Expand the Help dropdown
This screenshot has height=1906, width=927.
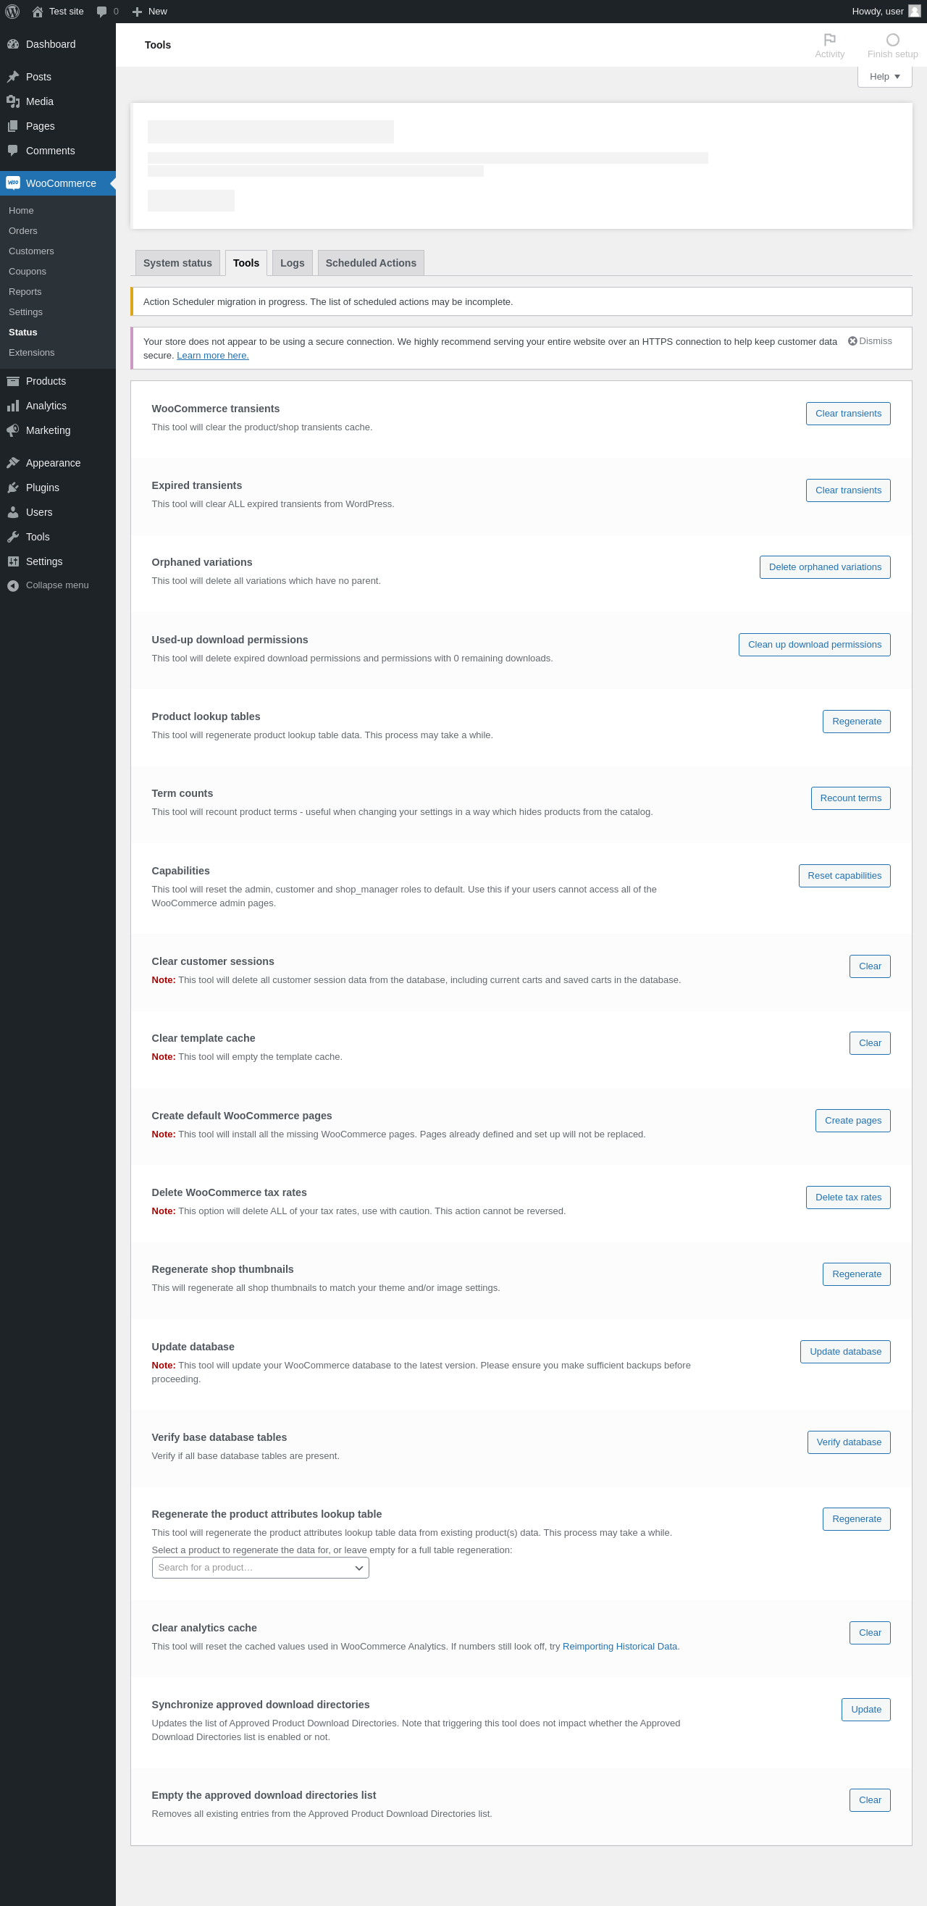pyautogui.click(x=884, y=76)
